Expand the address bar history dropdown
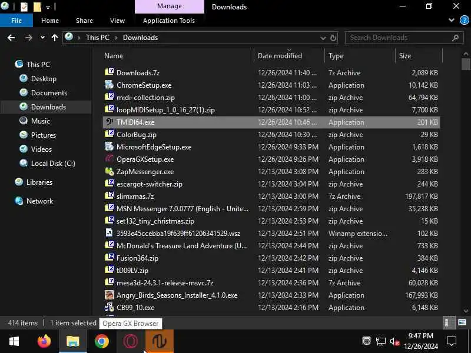 click(x=323, y=38)
